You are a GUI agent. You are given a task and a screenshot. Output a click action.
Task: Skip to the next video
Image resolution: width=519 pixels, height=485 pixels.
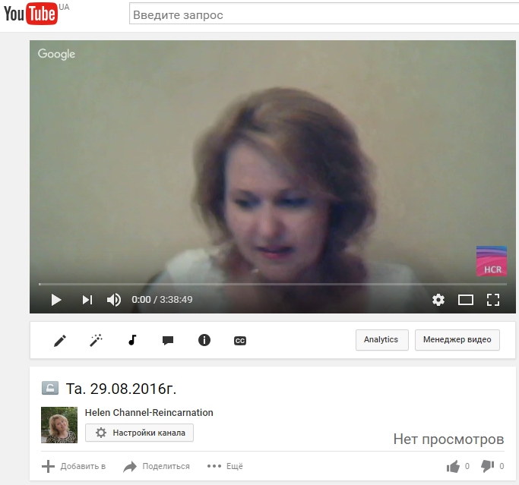(87, 300)
